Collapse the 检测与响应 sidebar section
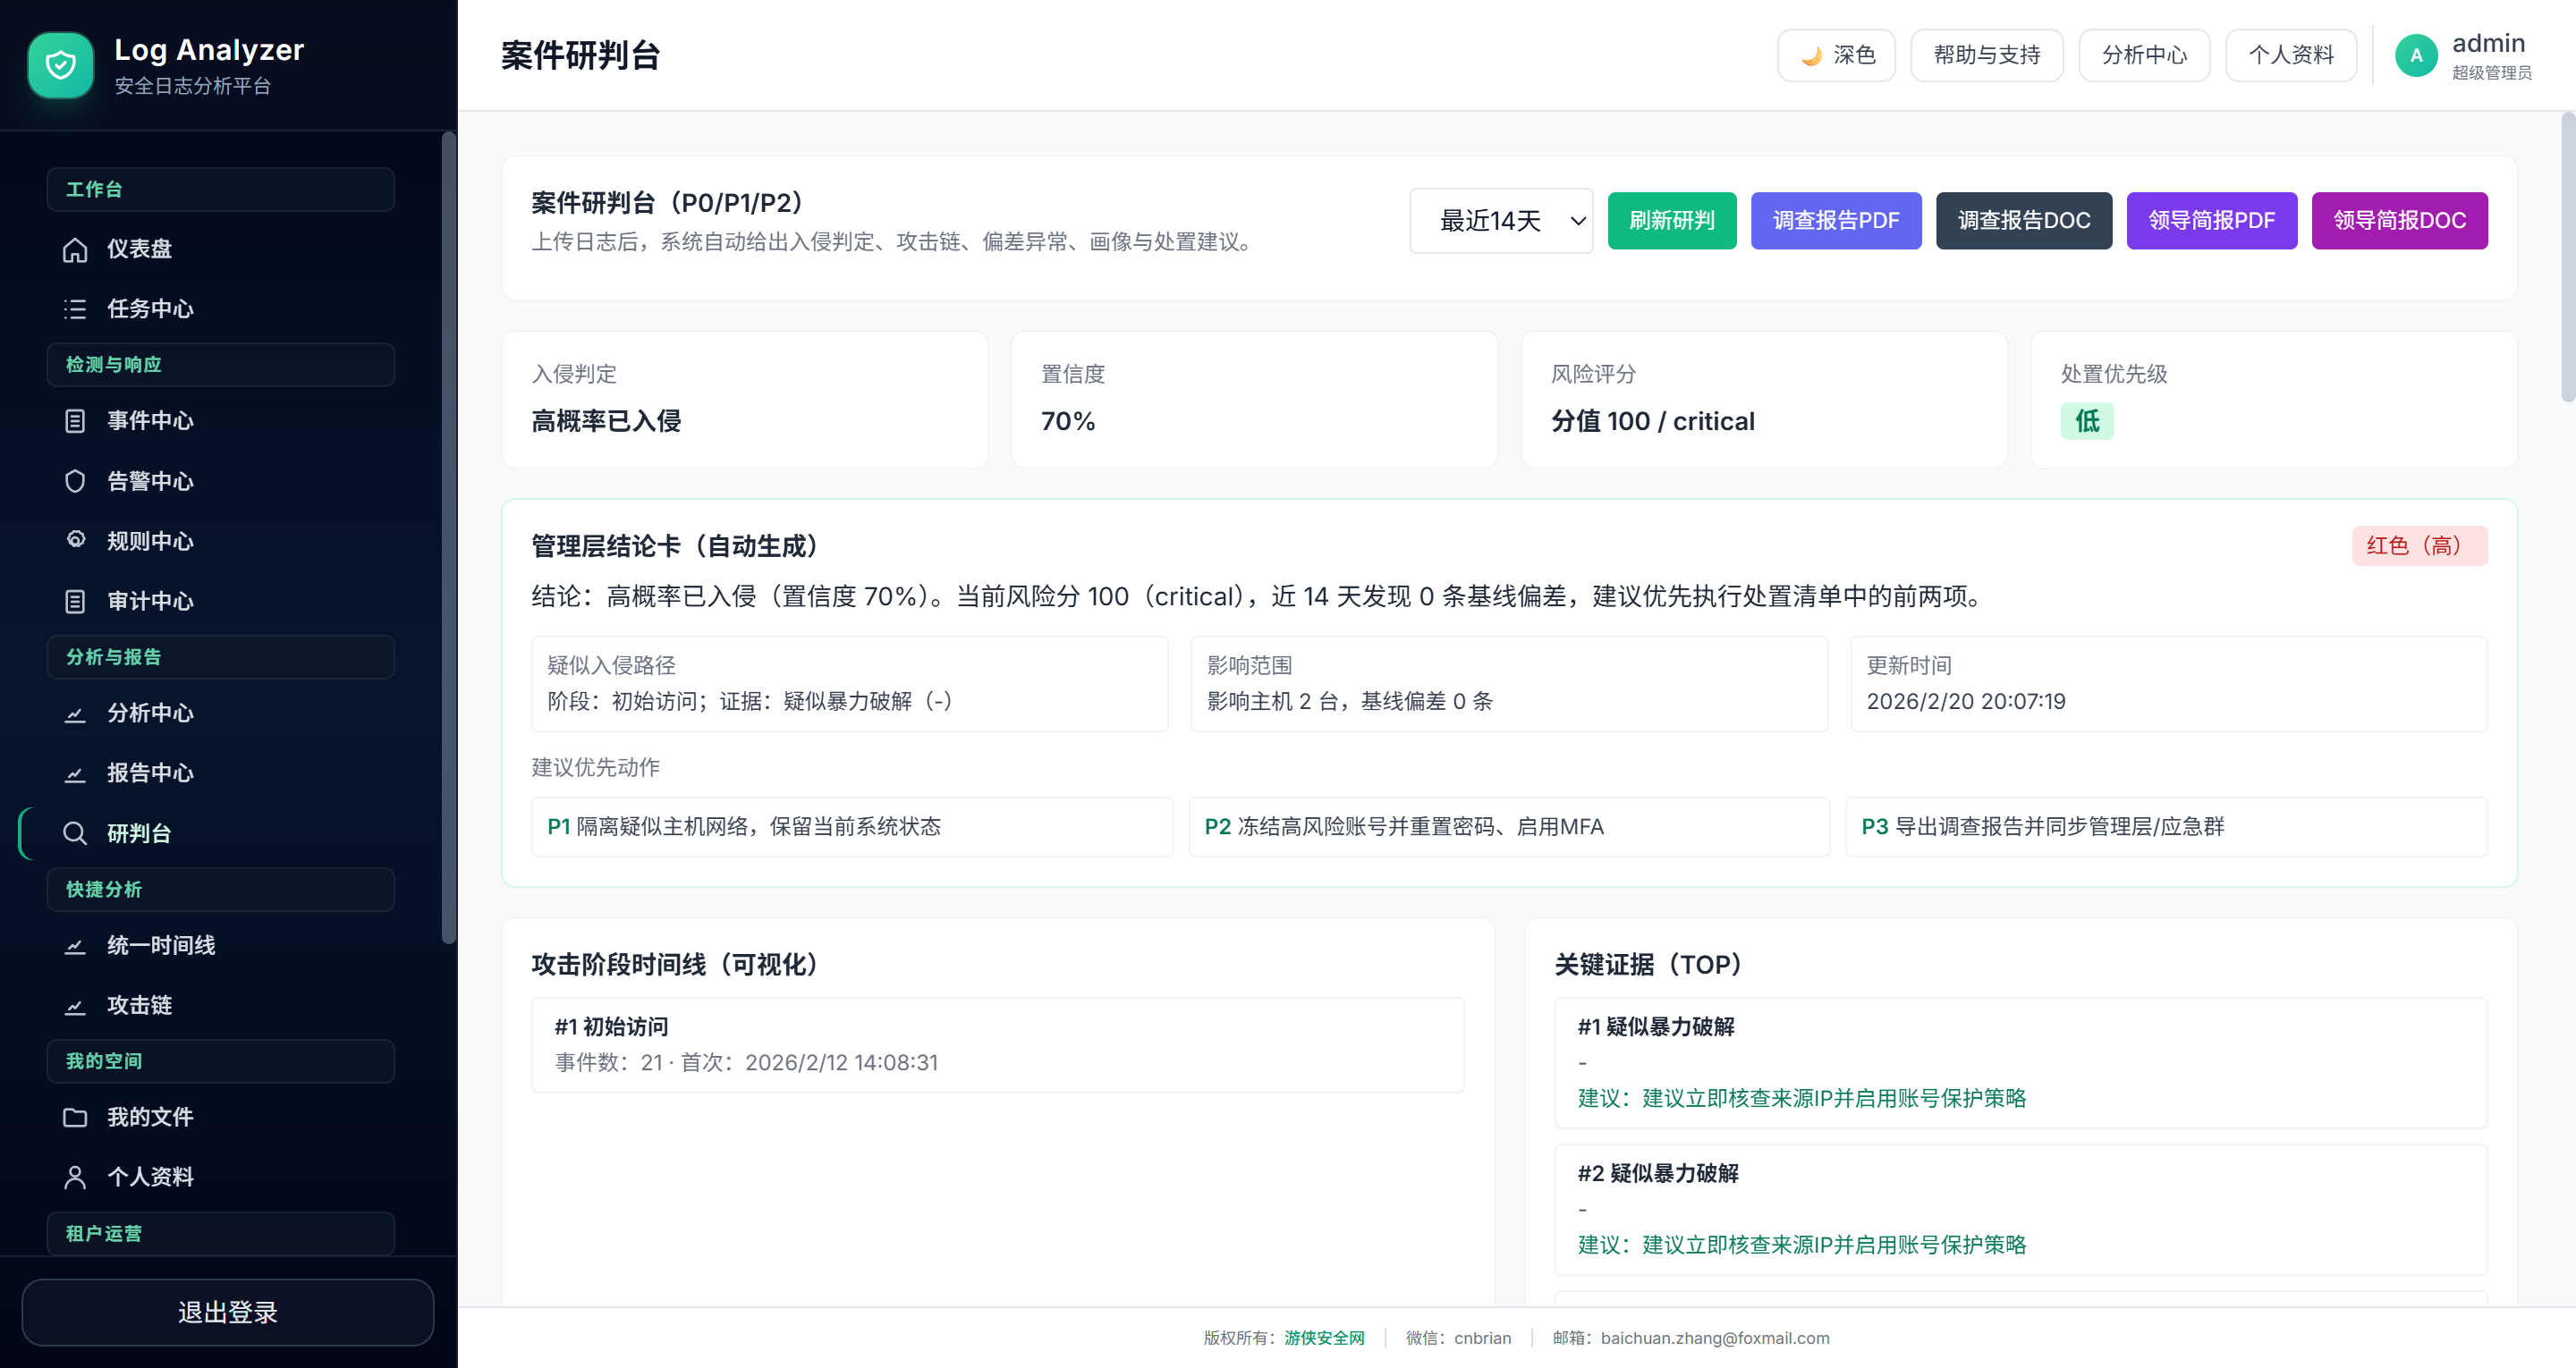This screenshot has height=1368, width=2576. (x=220, y=365)
